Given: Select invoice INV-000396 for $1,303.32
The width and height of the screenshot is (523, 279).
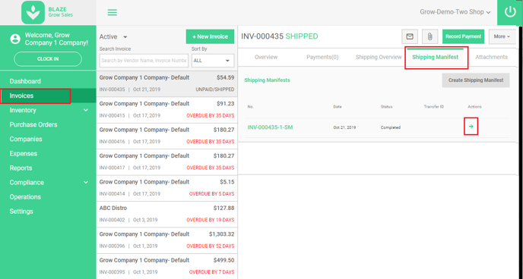Looking at the screenshot, I should coord(166,240).
